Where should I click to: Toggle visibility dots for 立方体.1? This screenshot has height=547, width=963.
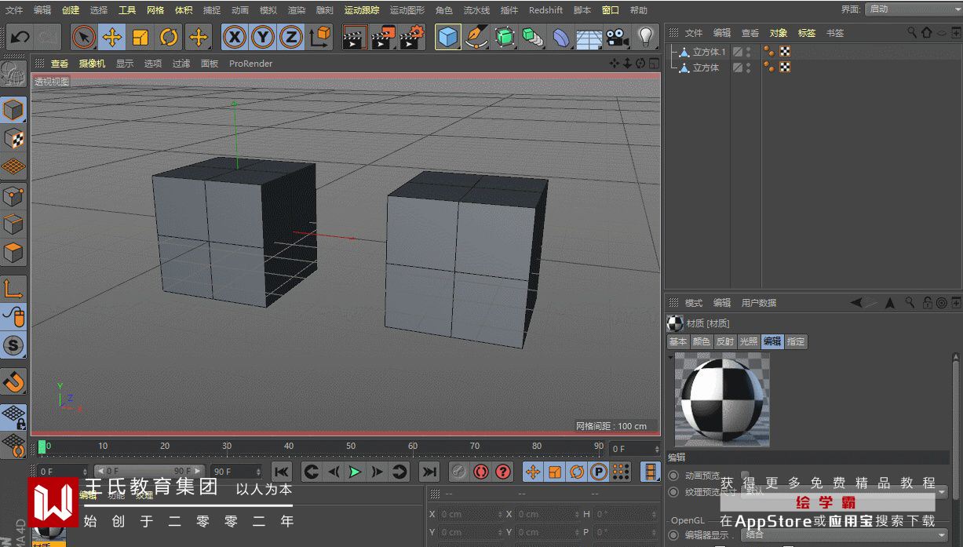coord(748,52)
